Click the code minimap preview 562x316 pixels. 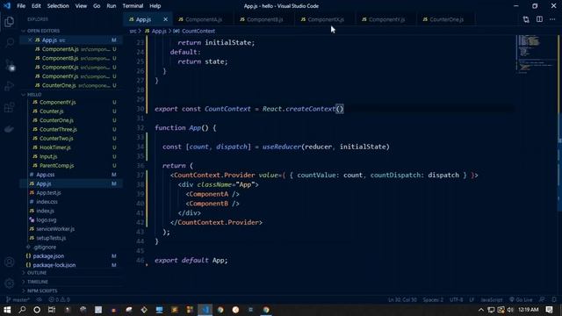[536, 54]
